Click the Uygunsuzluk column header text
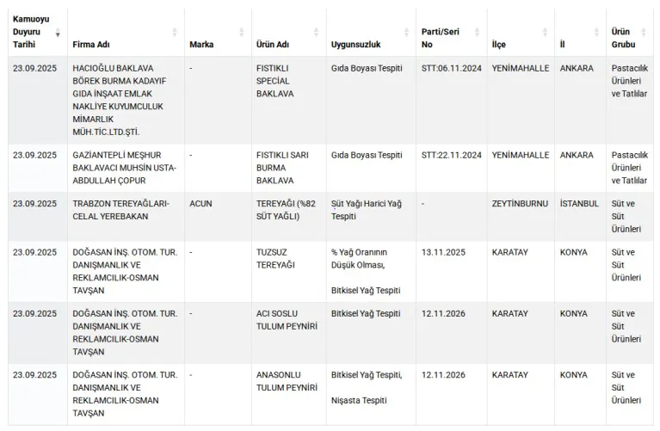 [358, 44]
